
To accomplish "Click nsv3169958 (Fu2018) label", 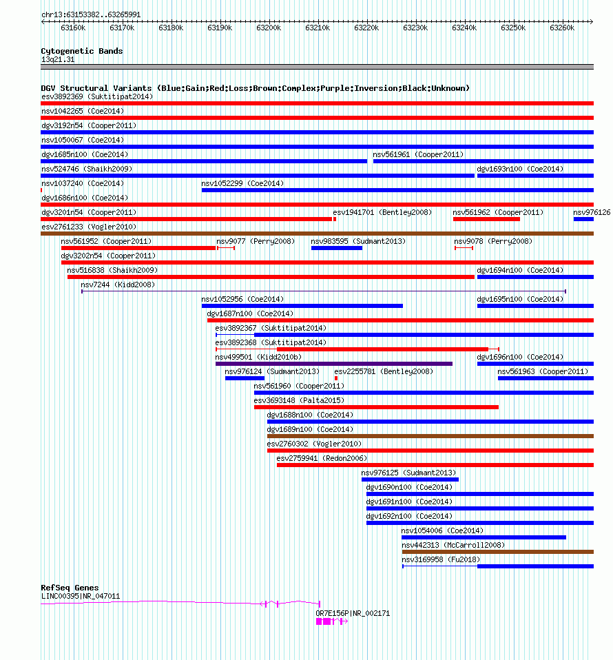I will (441, 559).
